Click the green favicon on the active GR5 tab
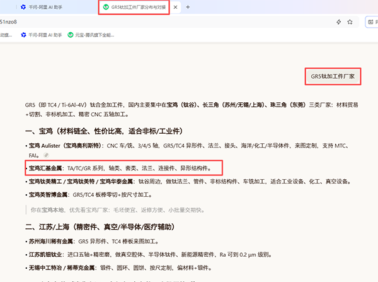 (x=106, y=7)
